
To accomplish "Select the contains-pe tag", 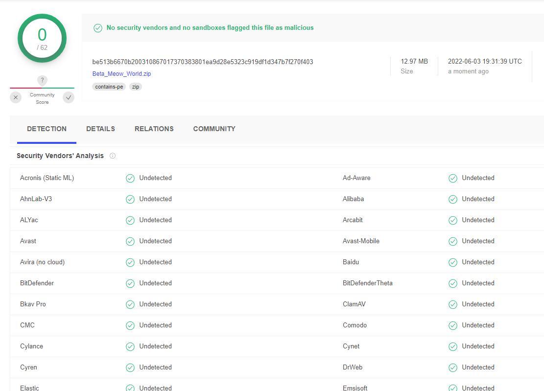I will (x=109, y=87).
